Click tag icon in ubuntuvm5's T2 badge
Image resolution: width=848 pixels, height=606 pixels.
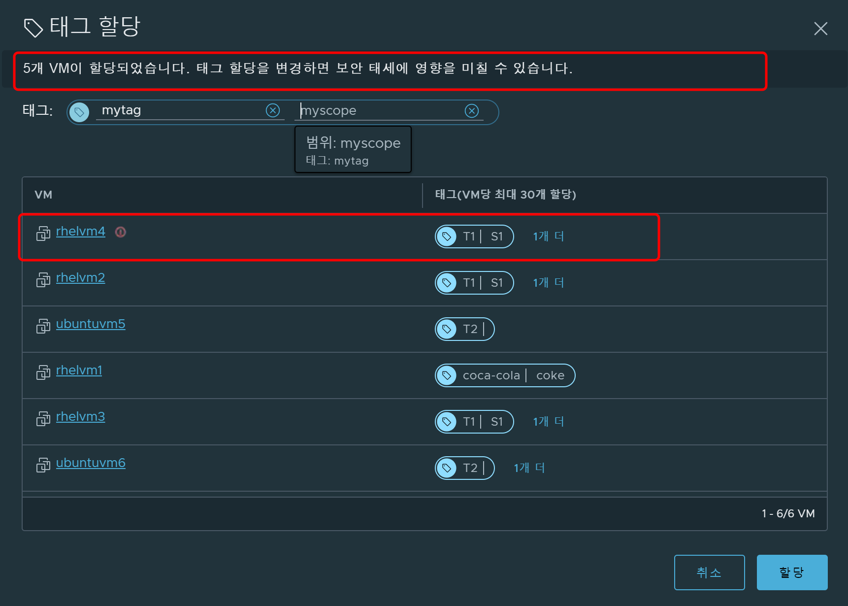[447, 329]
